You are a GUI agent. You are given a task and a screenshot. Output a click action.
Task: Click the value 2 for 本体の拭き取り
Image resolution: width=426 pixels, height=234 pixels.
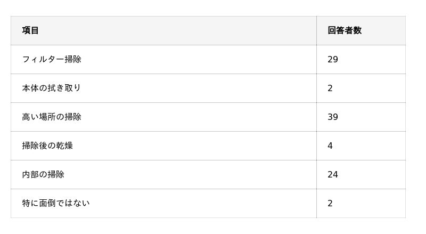[330, 88]
